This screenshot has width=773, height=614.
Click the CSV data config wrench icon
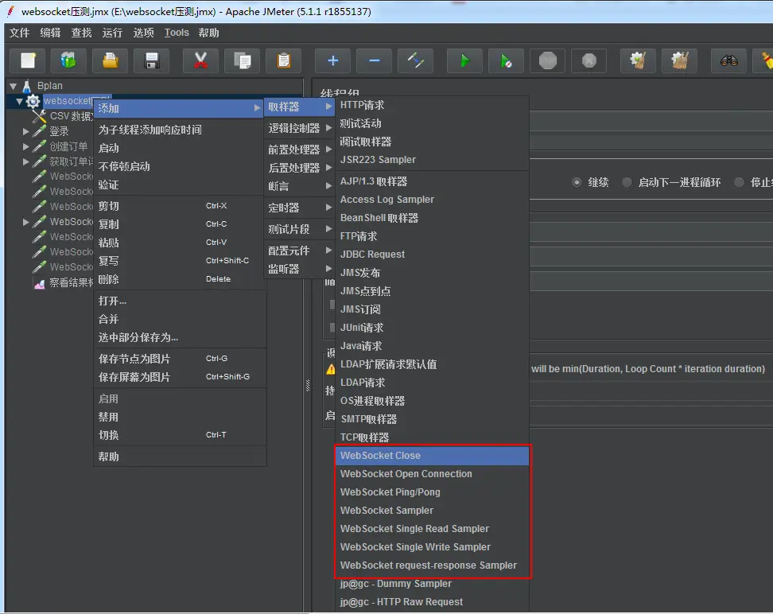pos(40,116)
